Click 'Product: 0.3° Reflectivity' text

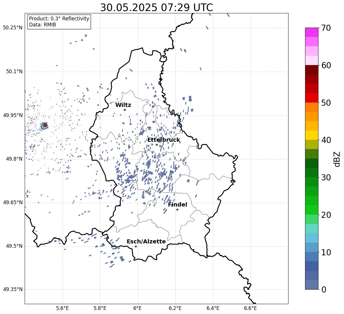pyautogui.click(x=59, y=19)
